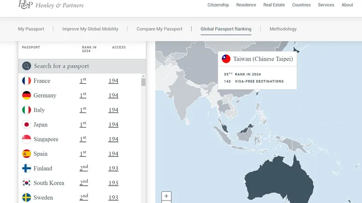362x203 pixels.
Task: Click in the passport search field
Action: point(87,66)
